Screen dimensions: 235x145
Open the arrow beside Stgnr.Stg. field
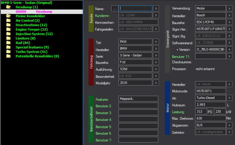click(x=229, y=36)
